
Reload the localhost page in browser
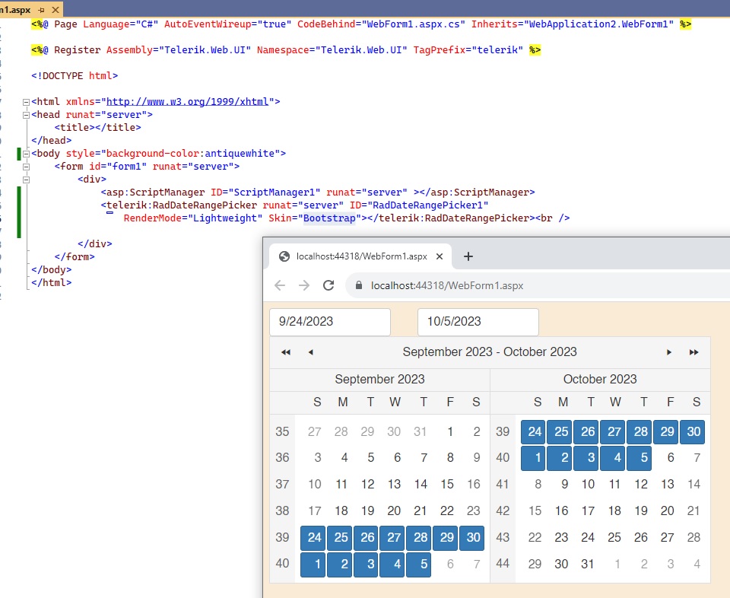pos(328,285)
